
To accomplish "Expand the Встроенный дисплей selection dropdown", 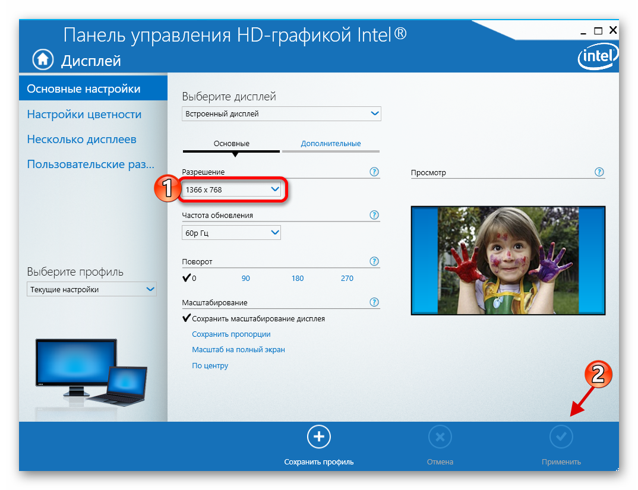I will coord(281,113).
